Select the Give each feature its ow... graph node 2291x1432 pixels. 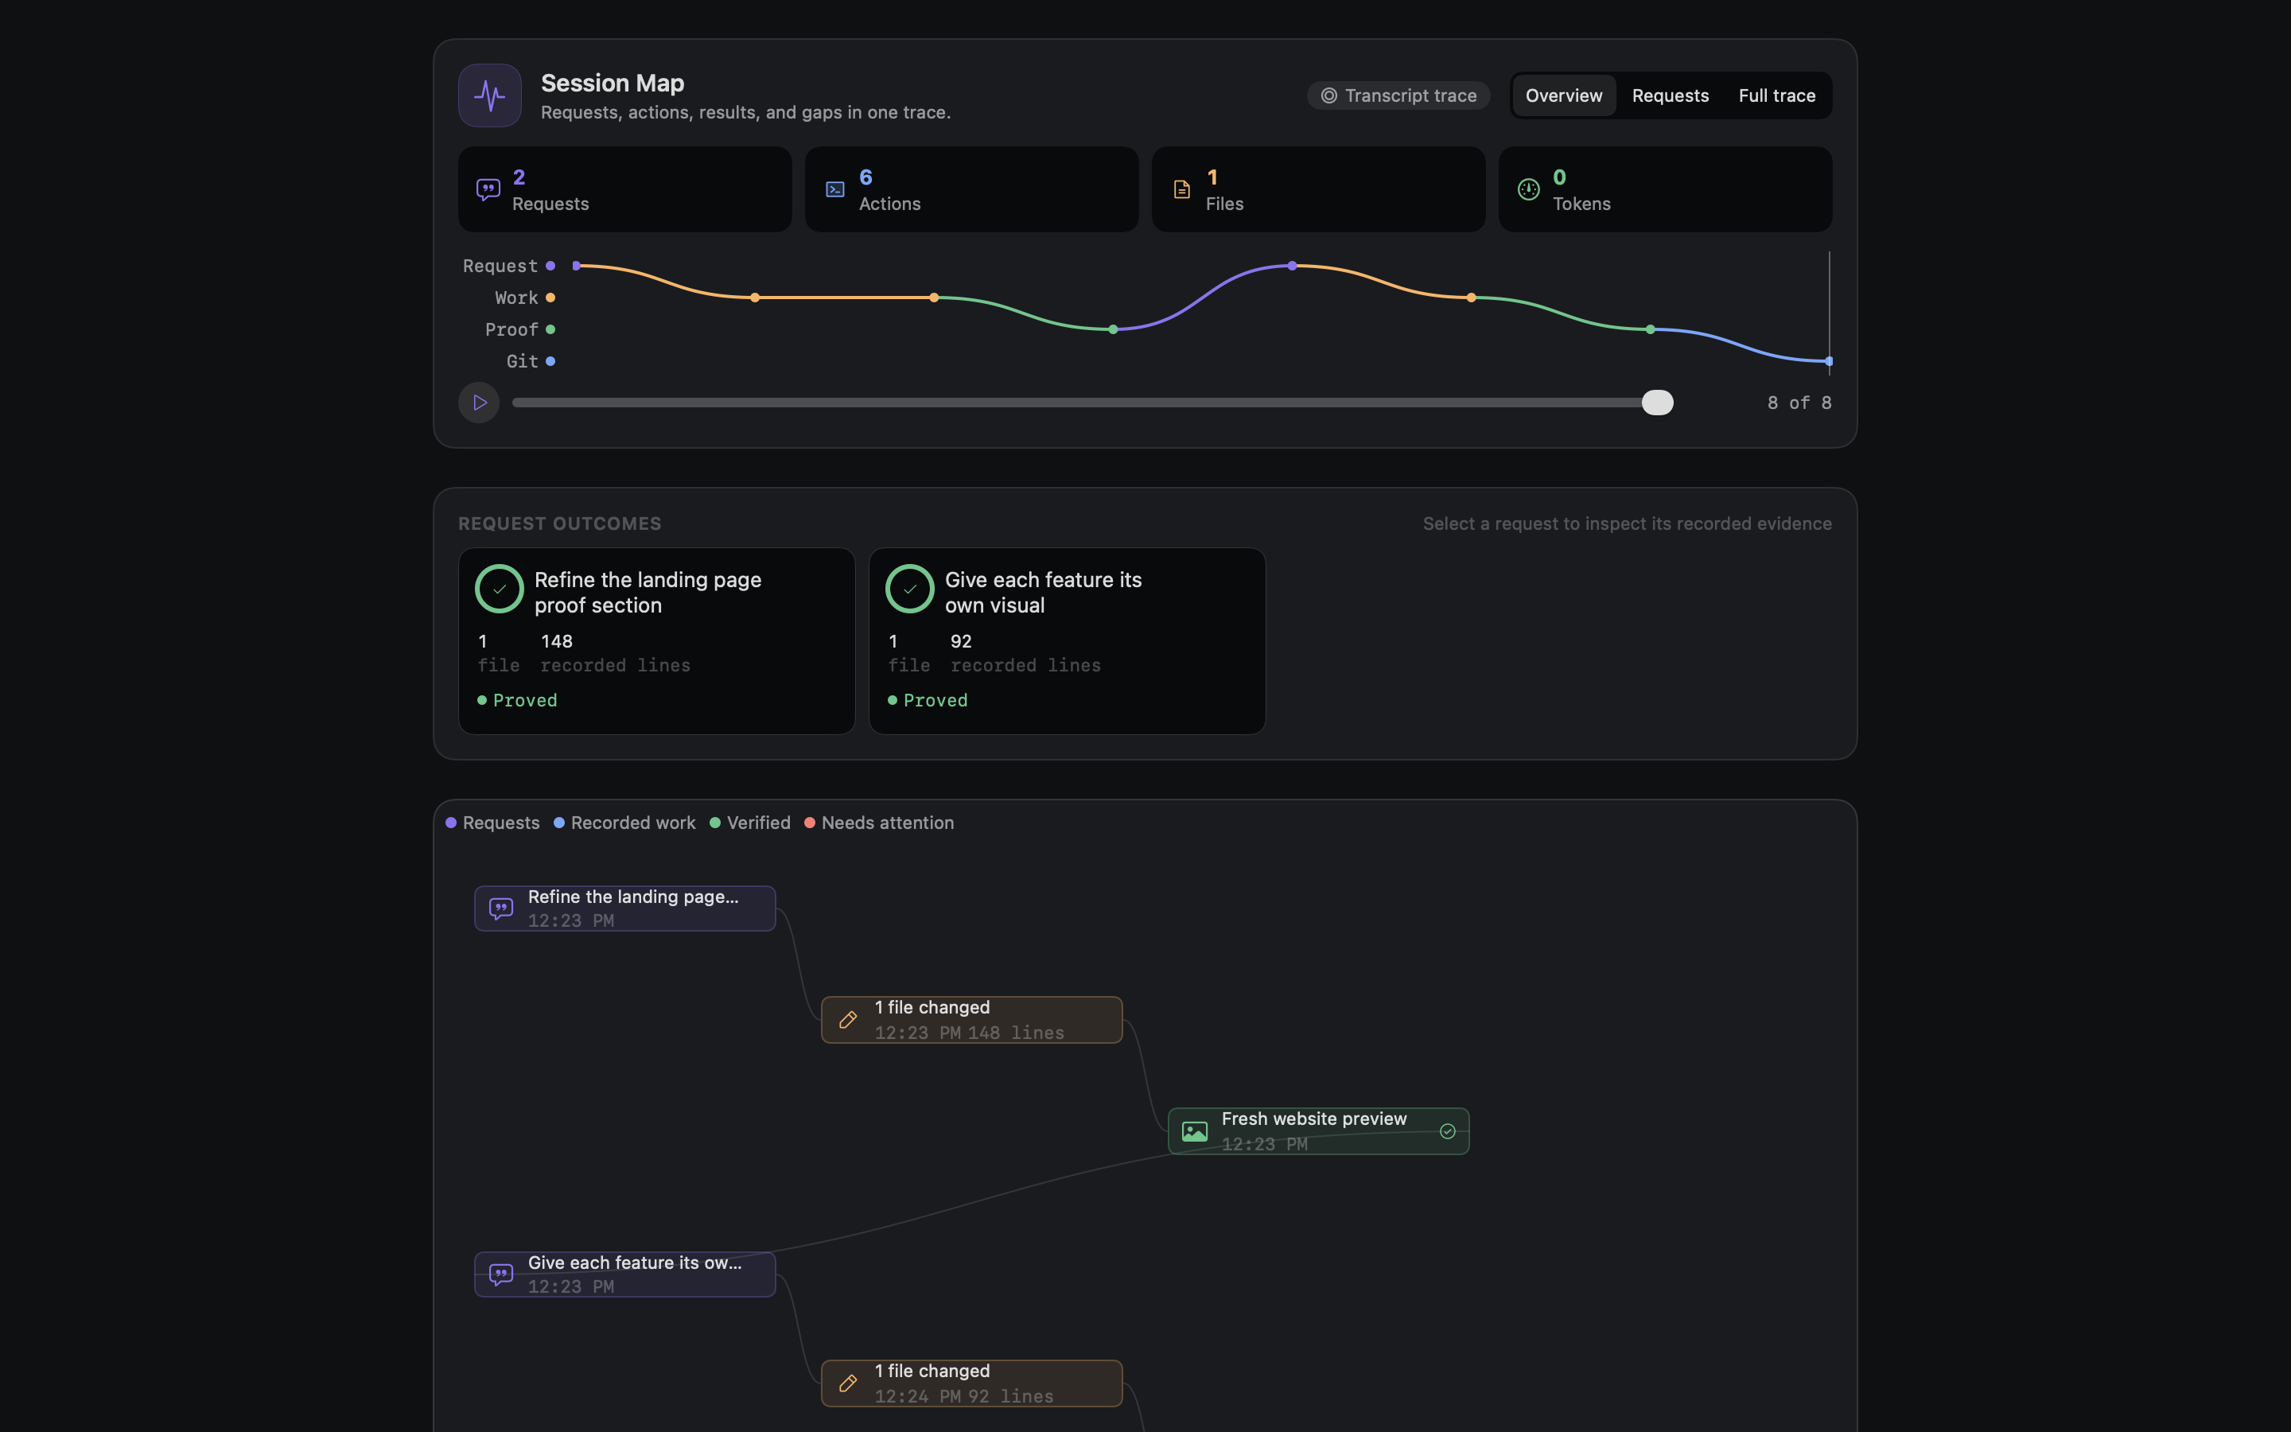click(x=624, y=1274)
